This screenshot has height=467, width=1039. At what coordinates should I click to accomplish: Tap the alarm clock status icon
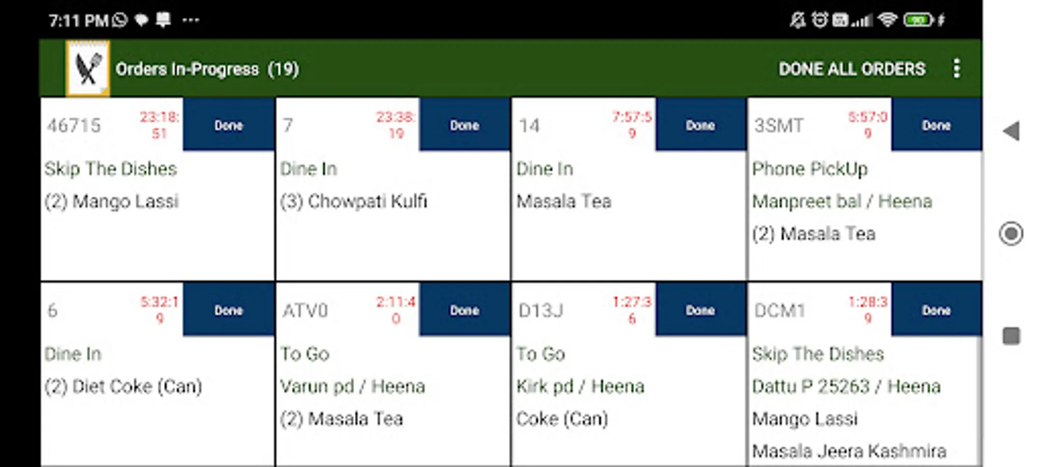click(x=820, y=20)
